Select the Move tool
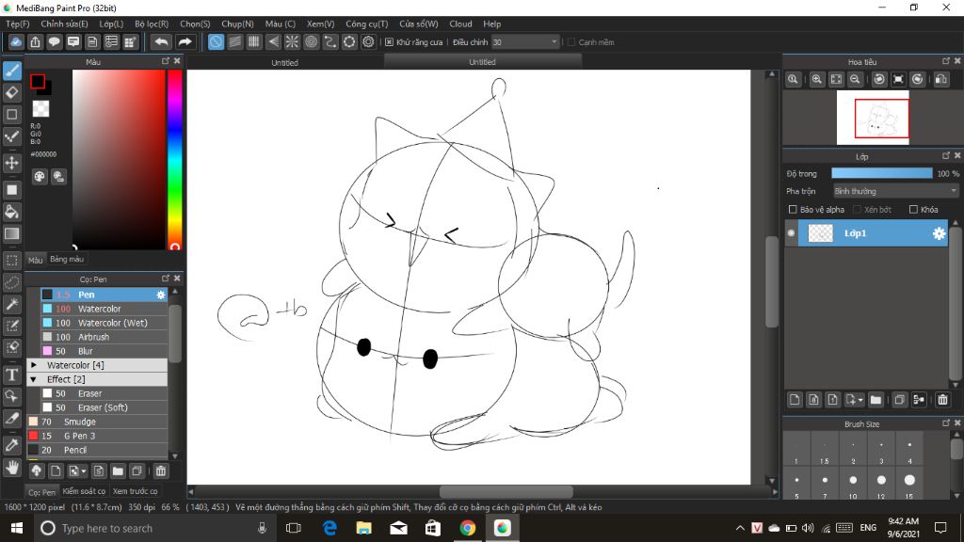This screenshot has height=542, width=964. click(11, 163)
